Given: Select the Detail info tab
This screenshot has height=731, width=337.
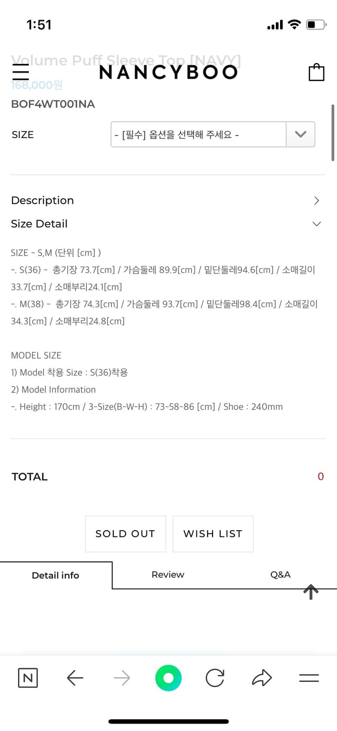Looking at the screenshot, I should (x=55, y=575).
